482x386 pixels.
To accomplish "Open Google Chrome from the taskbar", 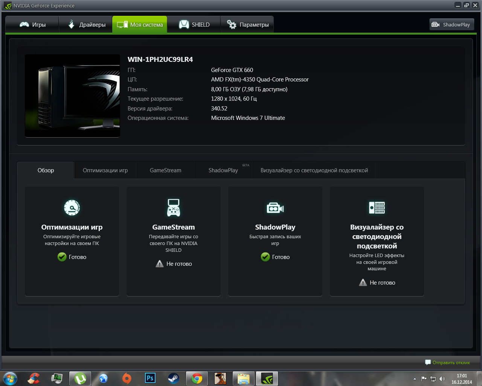I will 197,378.
